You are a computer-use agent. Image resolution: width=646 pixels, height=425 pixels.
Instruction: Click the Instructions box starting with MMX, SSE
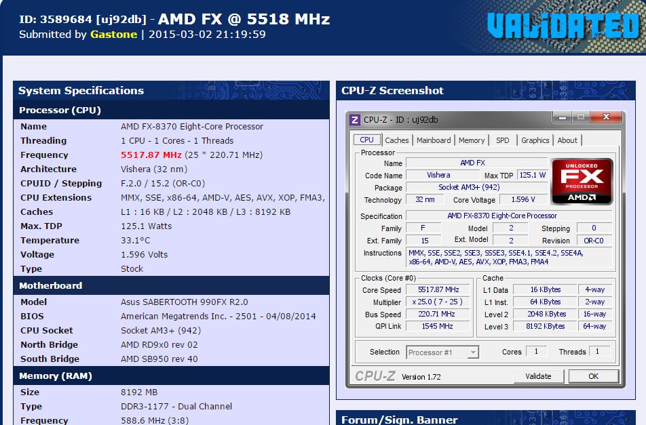tap(509, 257)
